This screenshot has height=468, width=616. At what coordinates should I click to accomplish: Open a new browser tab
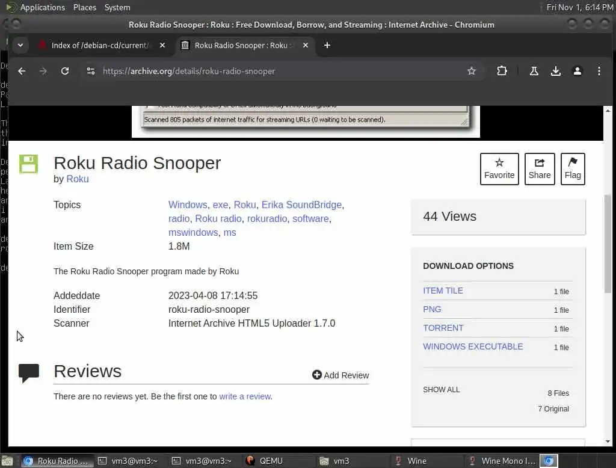click(x=327, y=45)
